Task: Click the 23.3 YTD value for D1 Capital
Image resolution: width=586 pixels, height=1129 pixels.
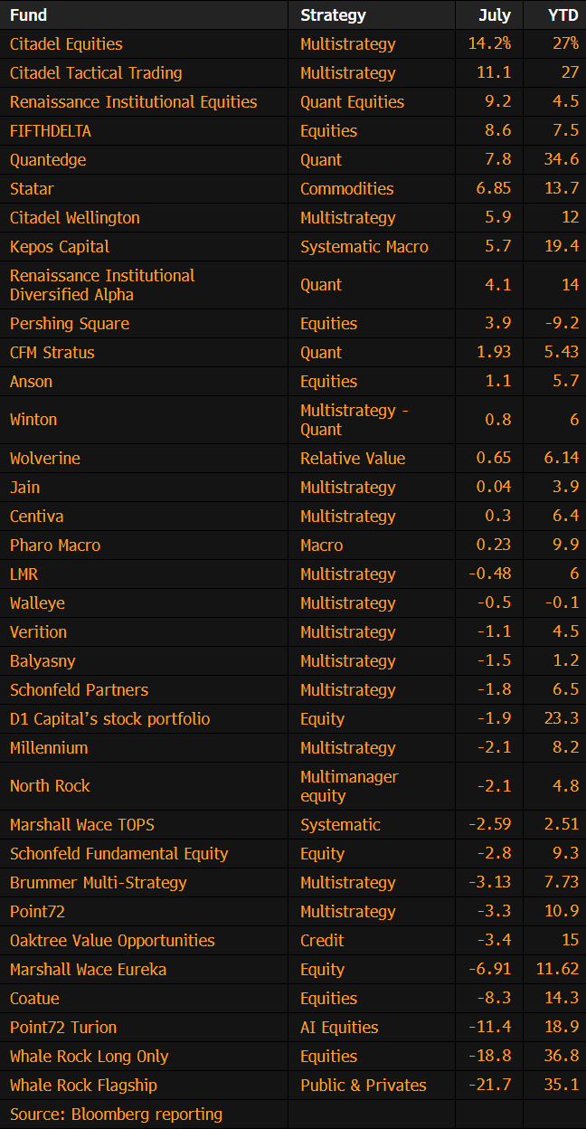Action: point(562,719)
